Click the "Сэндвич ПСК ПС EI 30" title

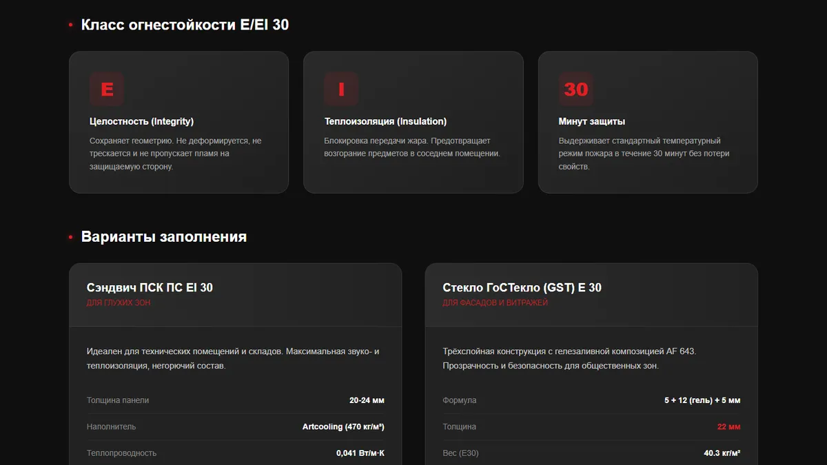(x=150, y=287)
